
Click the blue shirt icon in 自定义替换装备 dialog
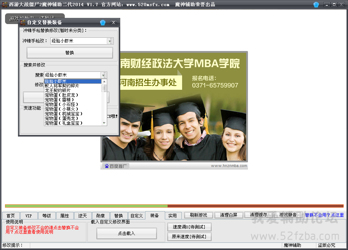tap(103, 22)
